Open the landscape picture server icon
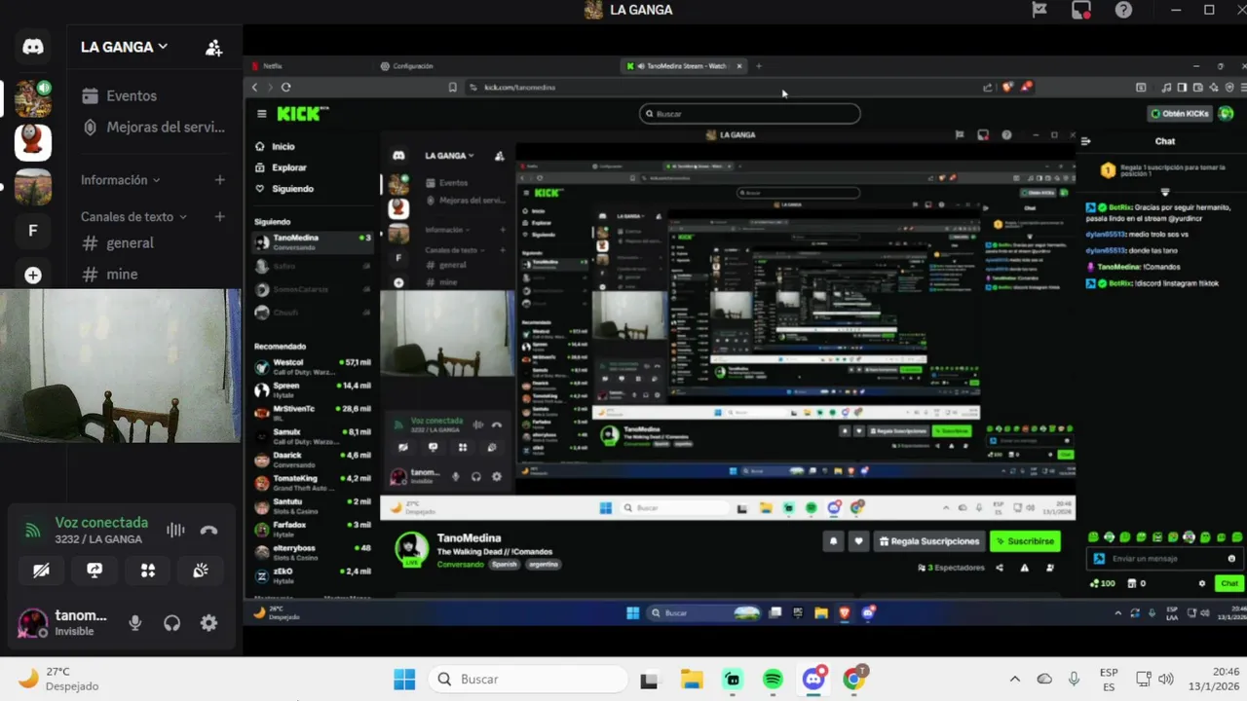The height and width of the screenshot is (701, 1247). coord(33,187)
